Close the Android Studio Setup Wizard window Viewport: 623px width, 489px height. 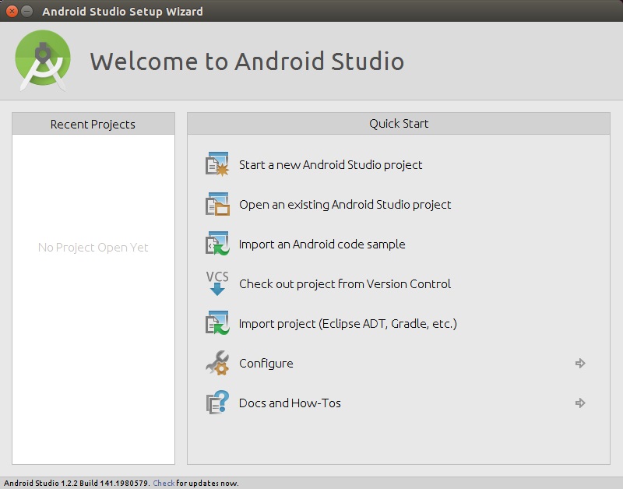[12, 11]
